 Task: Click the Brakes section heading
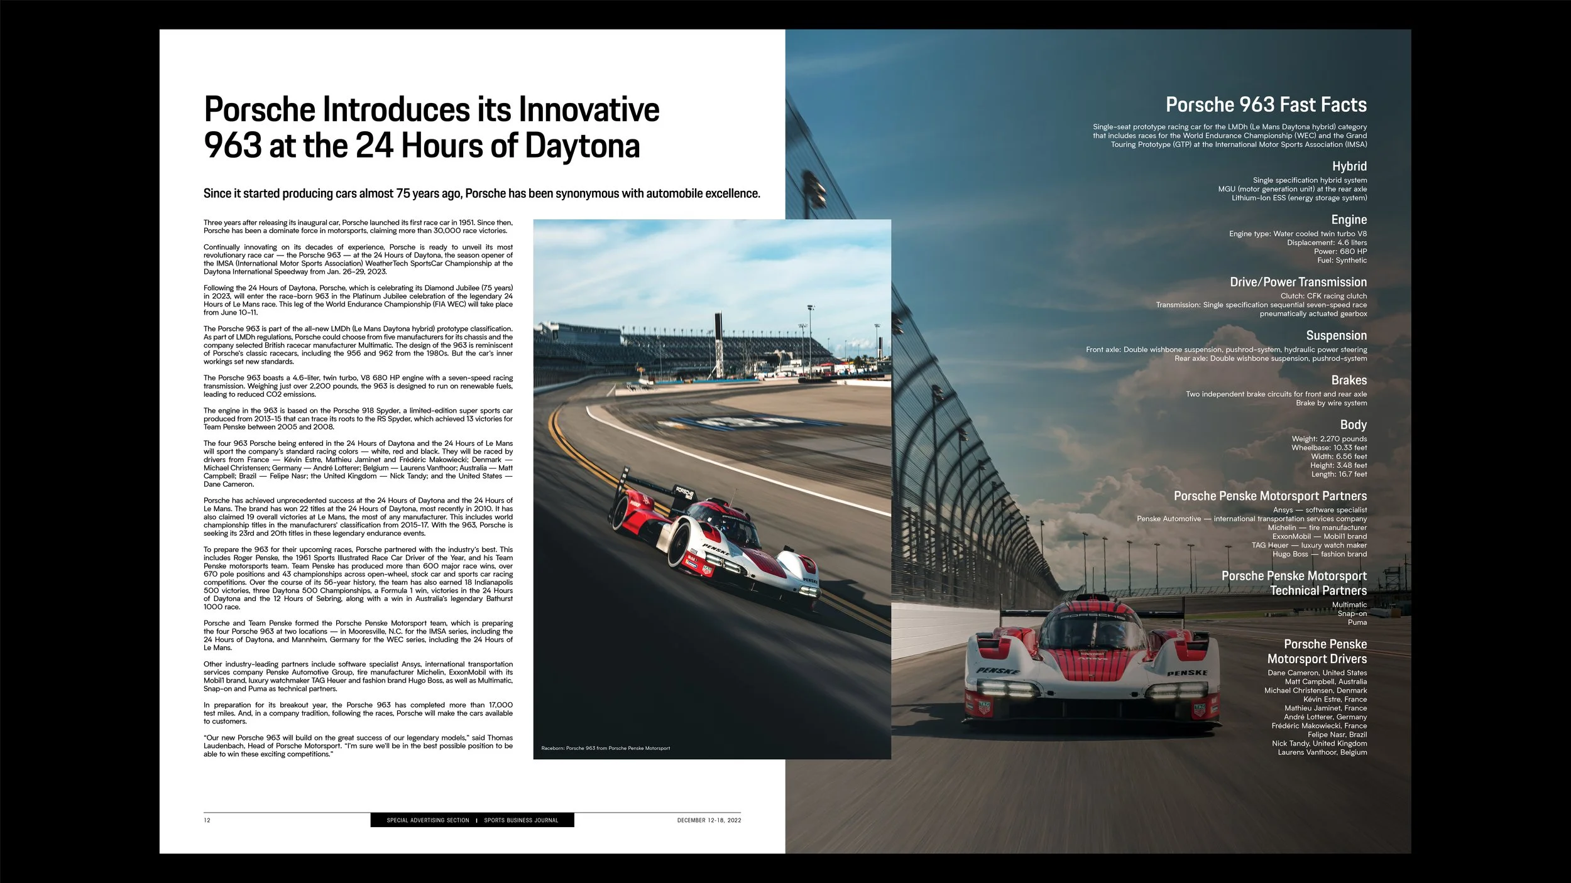tap(1349, 380)
